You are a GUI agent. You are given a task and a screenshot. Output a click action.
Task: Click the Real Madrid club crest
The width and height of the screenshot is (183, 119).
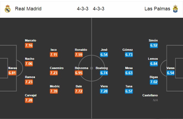pyautogui.click(x=8, y=9)
